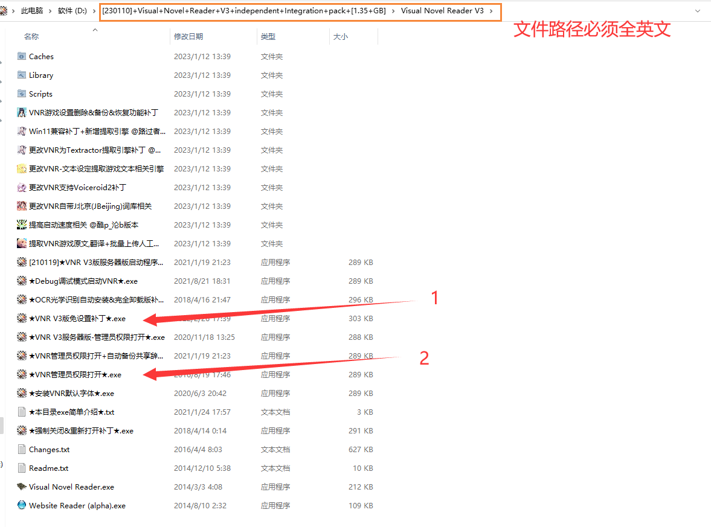Click the Website Reader (alpha).exe globe icon
Viewport: 711px width, 527px height.
(x=22, y=505)
